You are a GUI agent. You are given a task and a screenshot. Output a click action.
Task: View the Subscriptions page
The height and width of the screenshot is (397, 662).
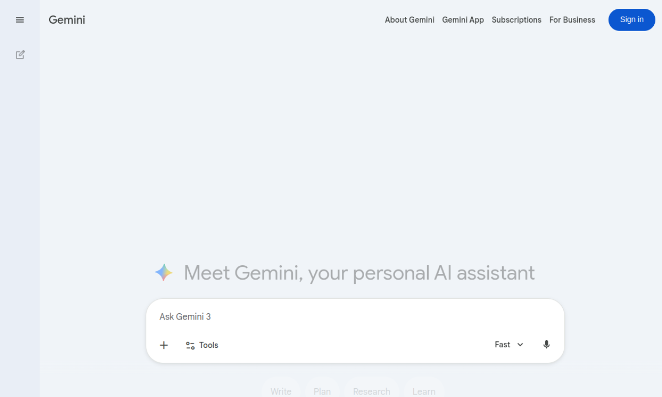pos(516,20)
